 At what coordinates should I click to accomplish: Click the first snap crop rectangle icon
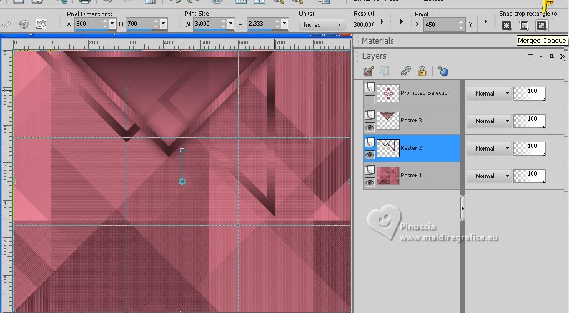tap(507, 26)
